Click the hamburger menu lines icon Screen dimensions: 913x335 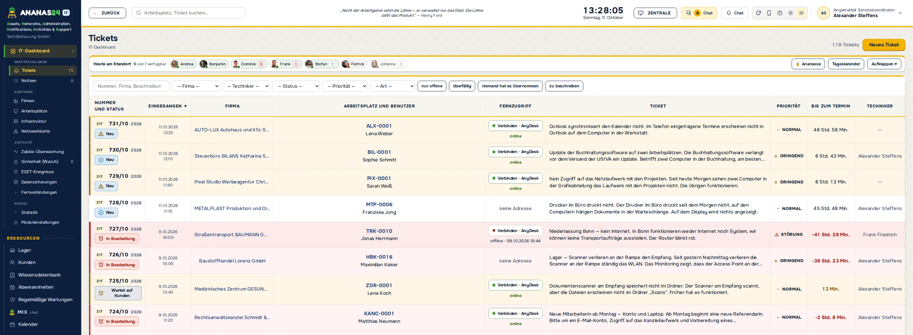(x=801, y=13)
